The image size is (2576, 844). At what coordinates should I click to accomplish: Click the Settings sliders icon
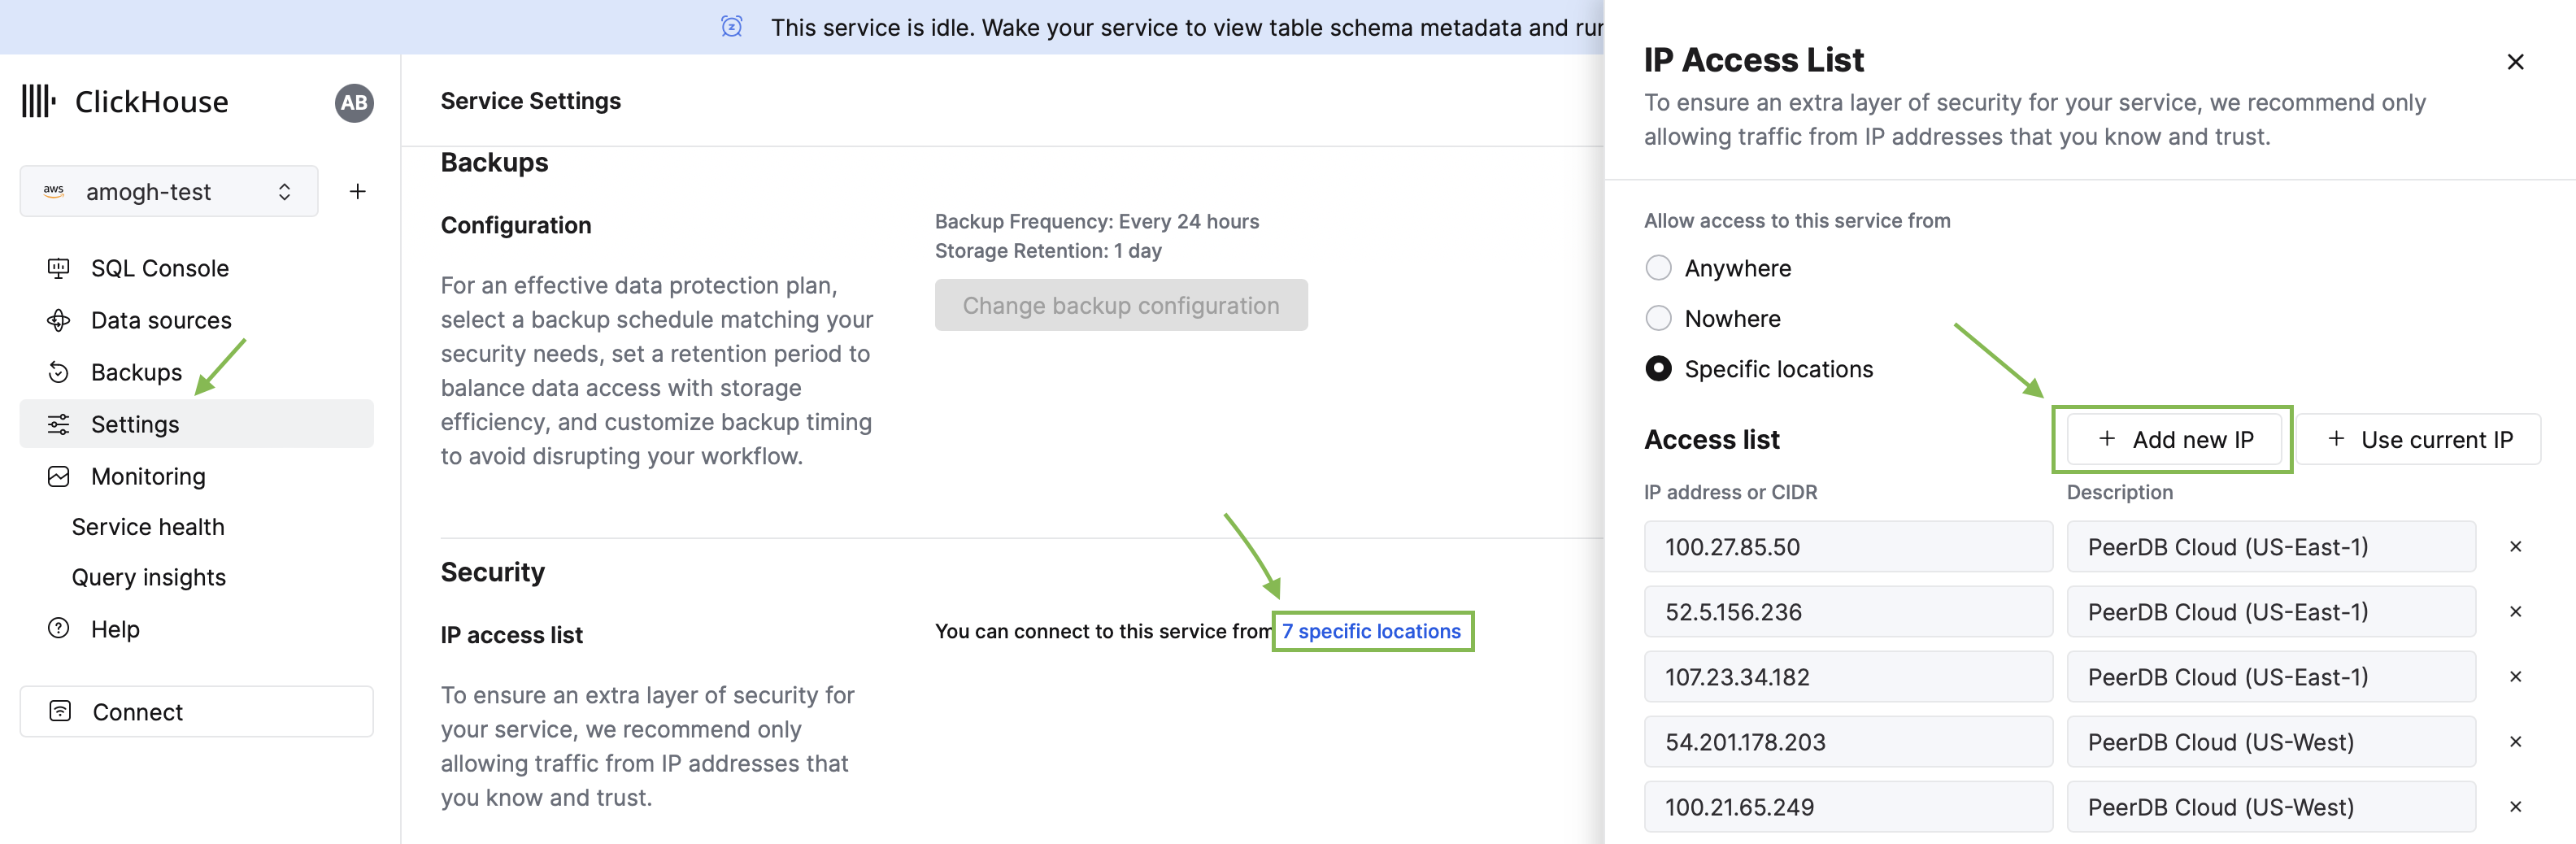[59, 424]
